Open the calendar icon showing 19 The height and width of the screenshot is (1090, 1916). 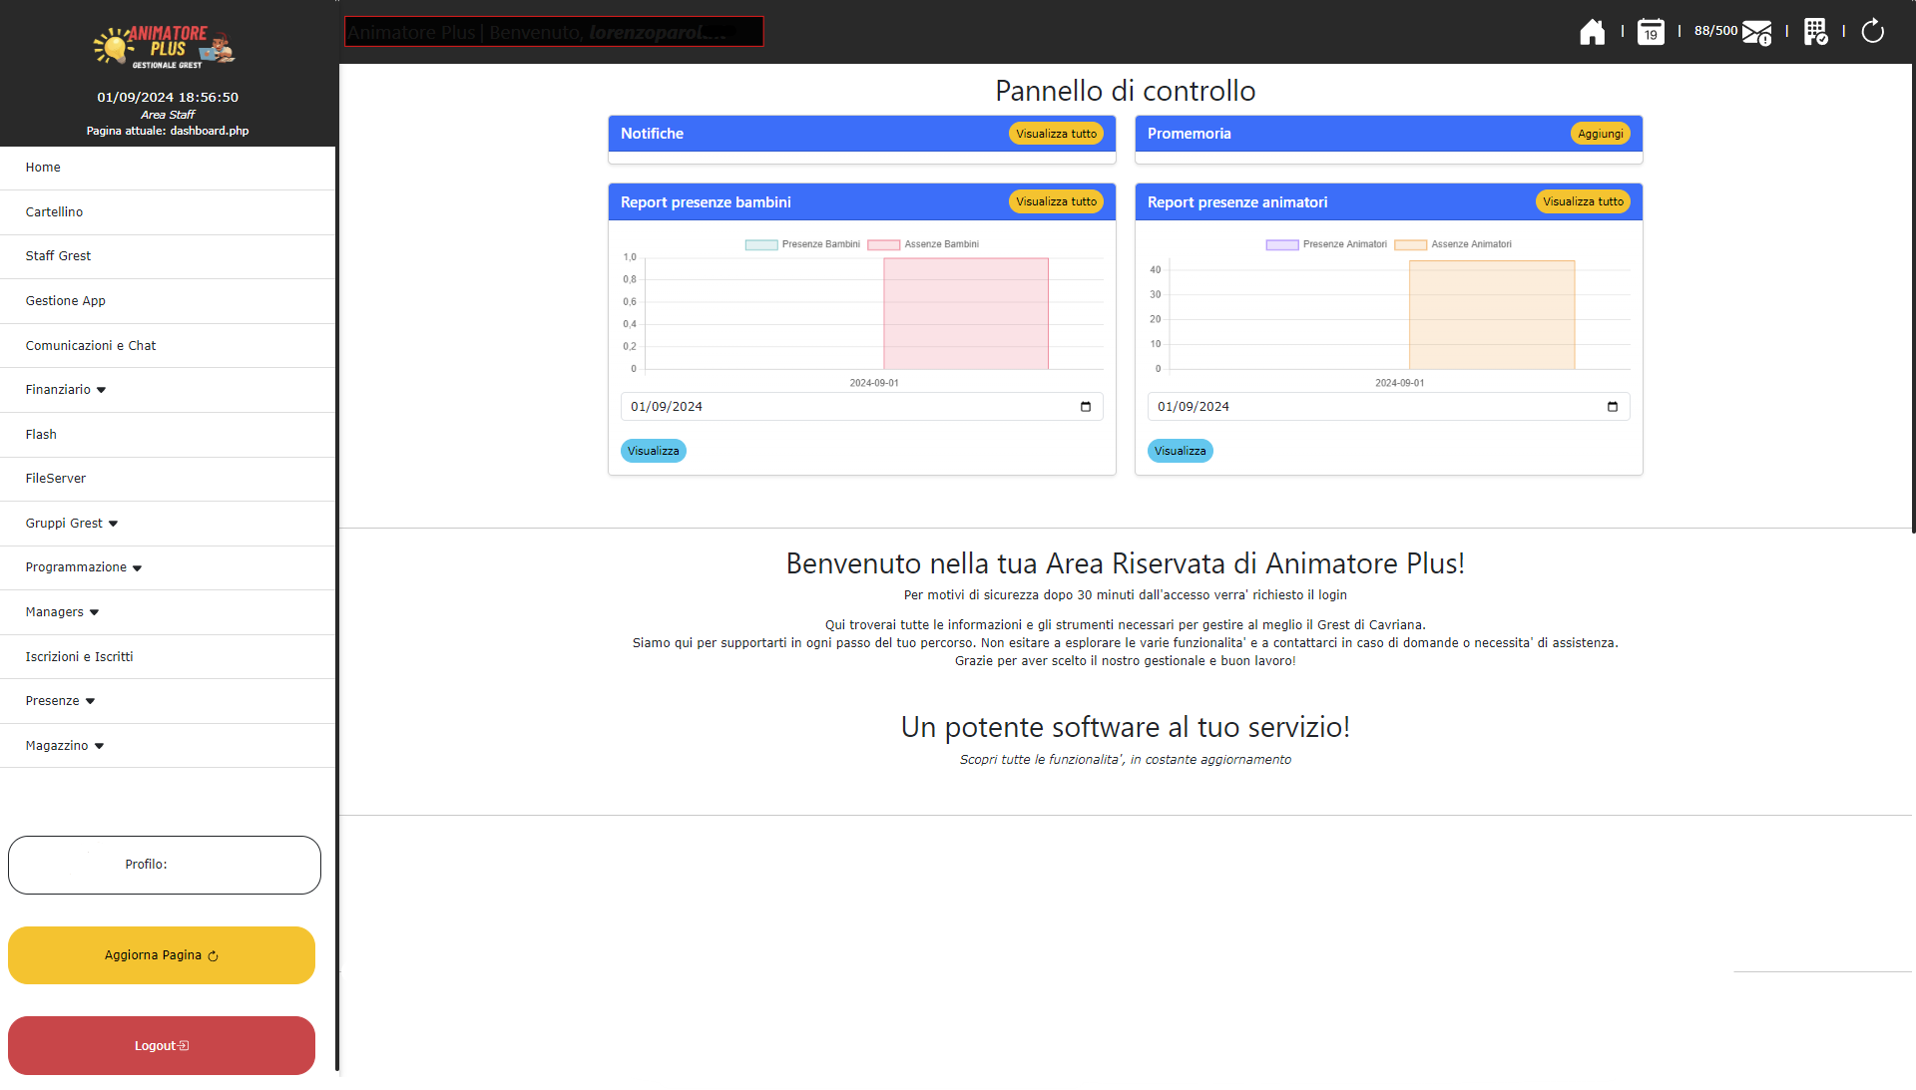click(x=1651, y=32)
